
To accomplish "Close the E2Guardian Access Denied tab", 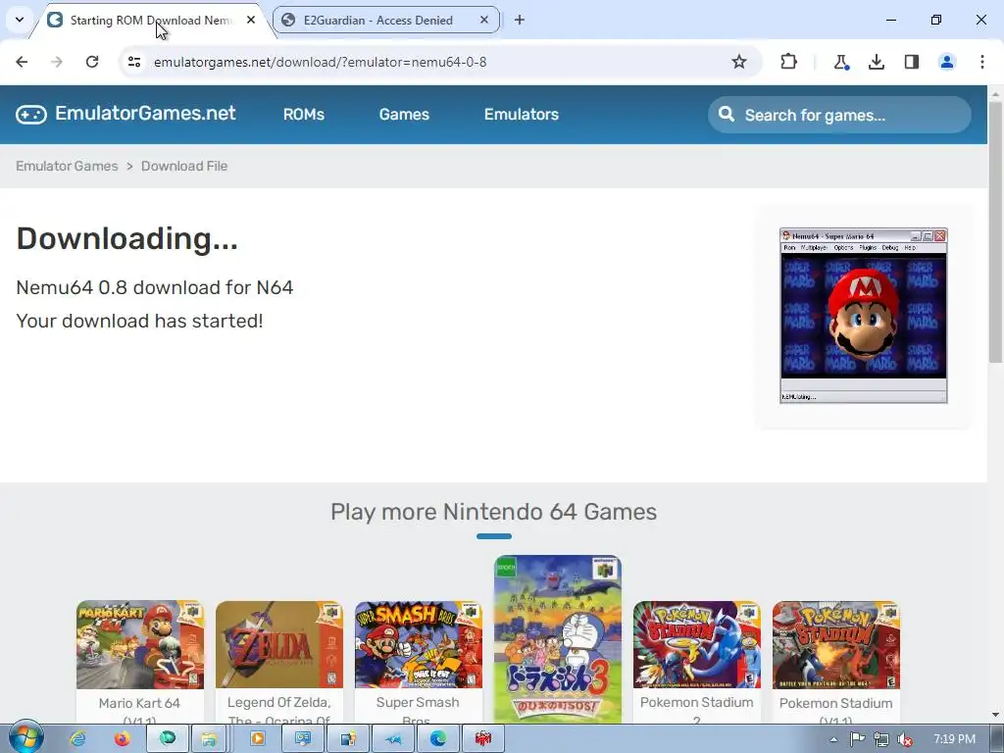I will click(484, 20).
